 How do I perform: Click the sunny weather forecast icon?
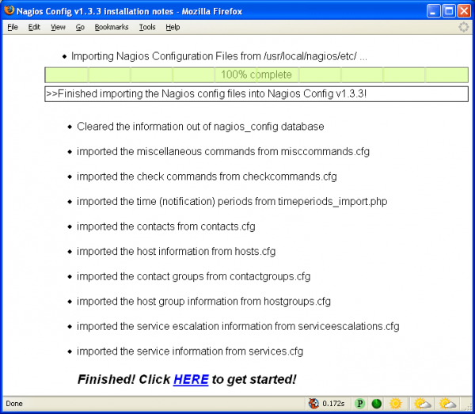tap(396, 404)
